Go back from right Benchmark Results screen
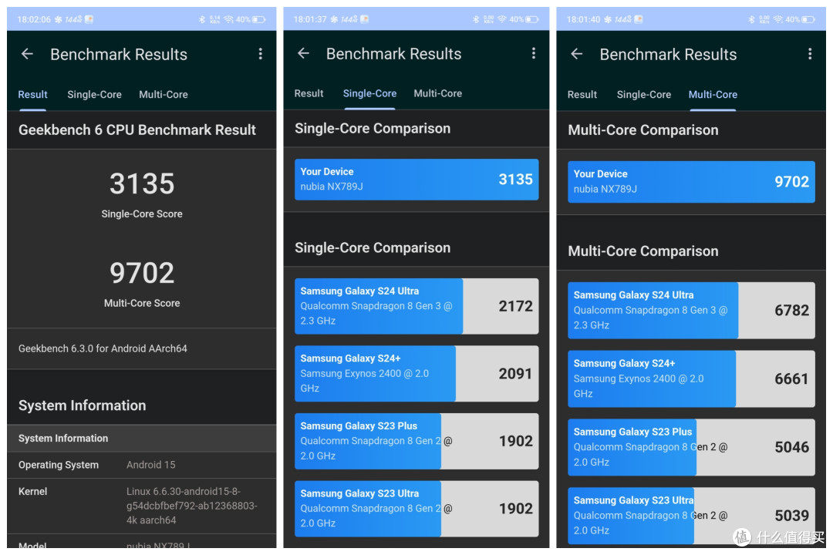 tap(576, 54)
